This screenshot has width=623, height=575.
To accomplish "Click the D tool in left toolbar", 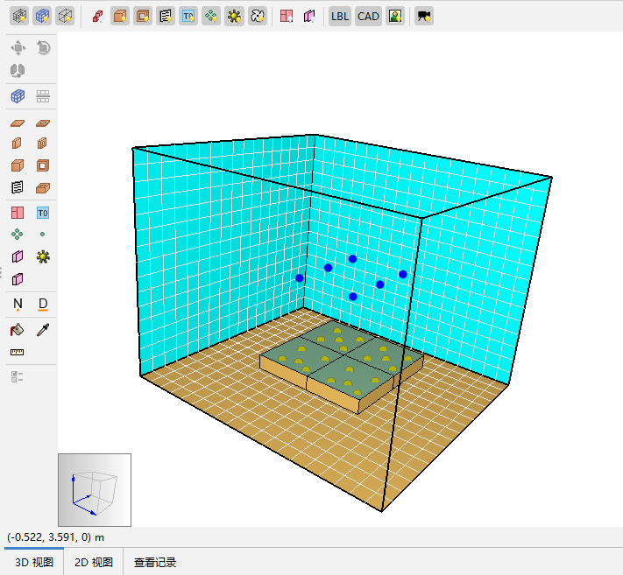I will click(42, 304).
